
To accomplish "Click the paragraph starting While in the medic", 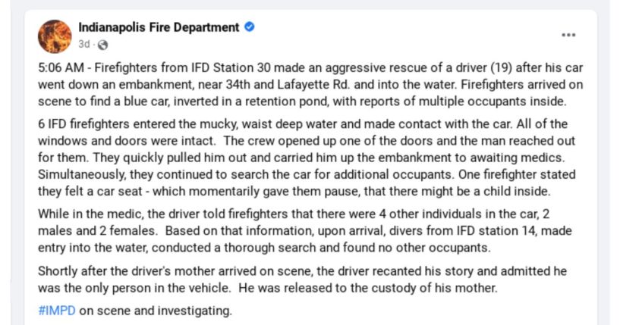I will [305, 230].
